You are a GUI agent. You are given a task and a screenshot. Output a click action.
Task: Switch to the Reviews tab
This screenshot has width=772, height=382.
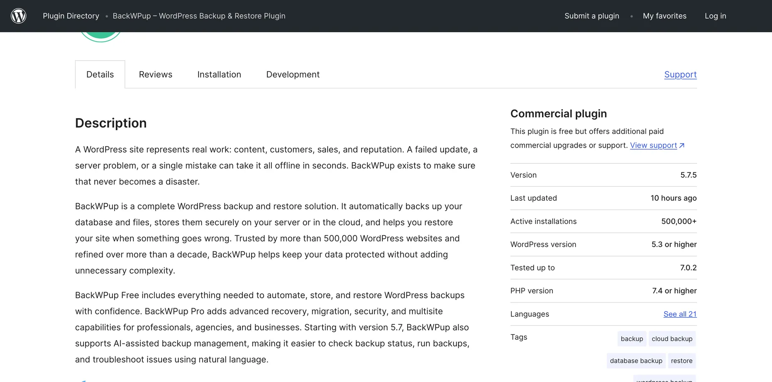click(x=155, y=75)
